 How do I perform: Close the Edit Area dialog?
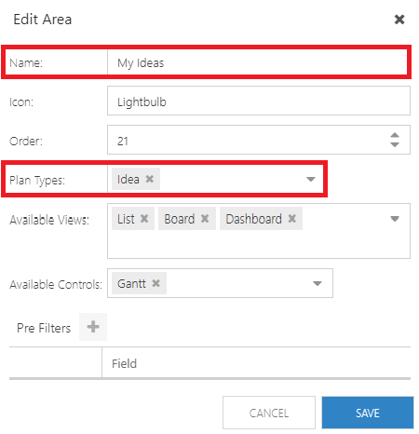click(x=399, y=20)
